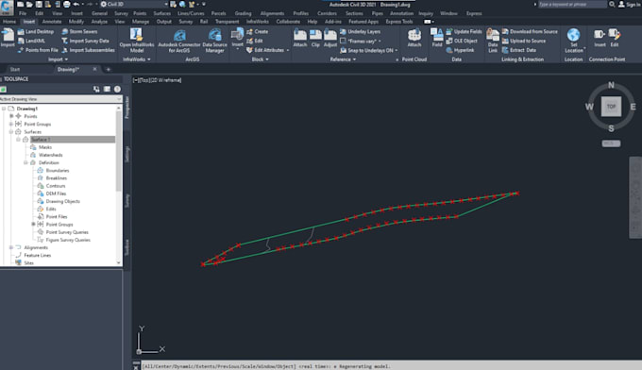Switch to the Annotate ribbon tab
The height and width of the screenshot is (370, 642).
coord(52,22)
